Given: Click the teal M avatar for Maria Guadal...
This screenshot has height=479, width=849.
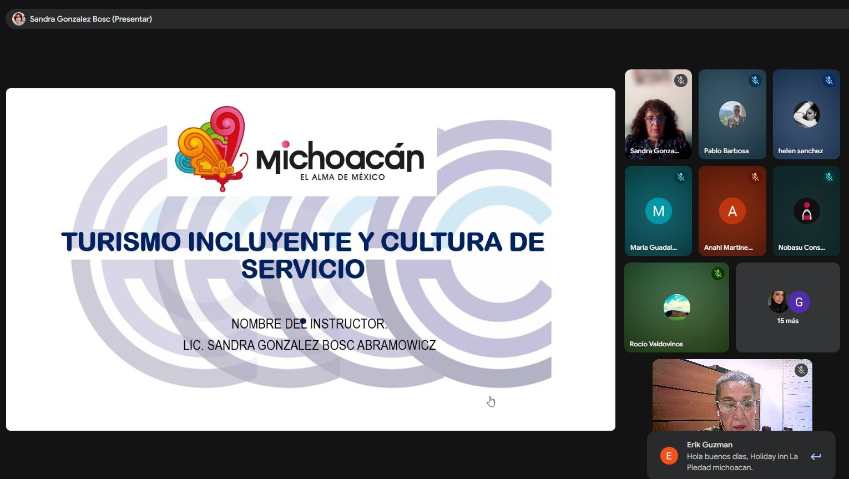Looking at the screenshot, I should point(659,211).
